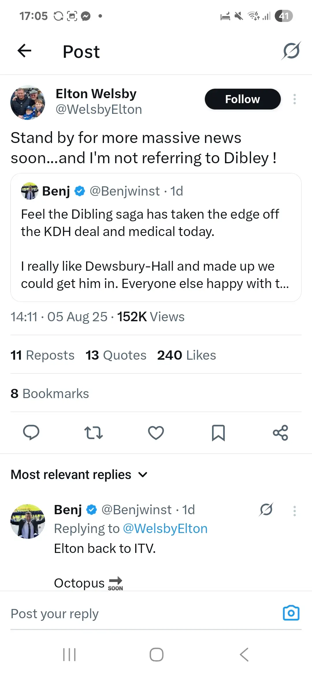Open the @WelsbyElton mention link

click(165, 529)
